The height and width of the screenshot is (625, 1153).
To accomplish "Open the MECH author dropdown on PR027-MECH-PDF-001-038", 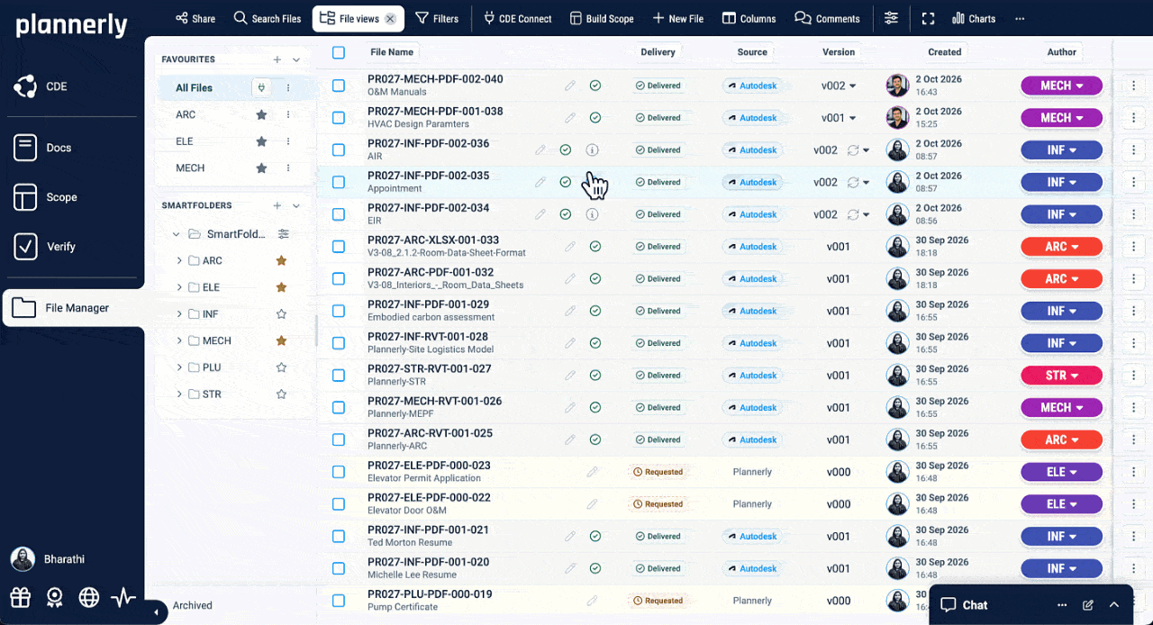I will pos(1062,118).
